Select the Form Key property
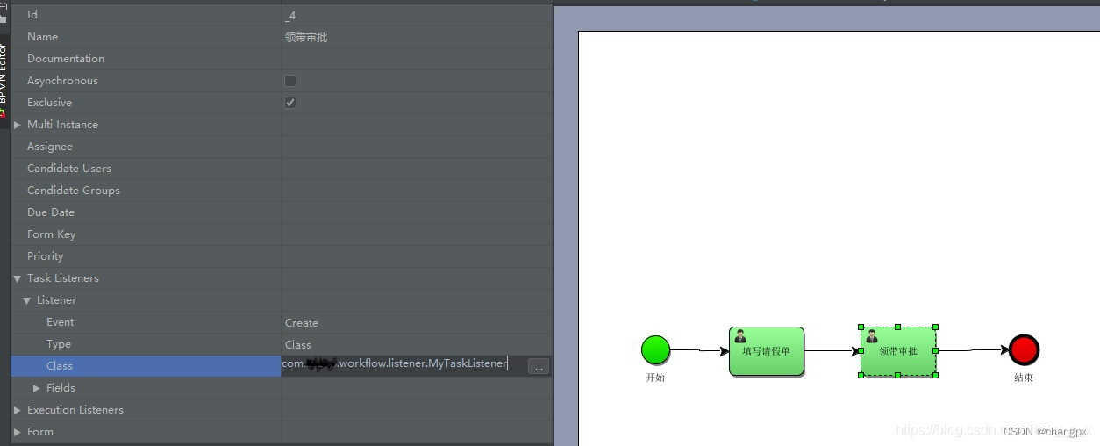This screenshot has width=1100, height=446. [282, 234]
